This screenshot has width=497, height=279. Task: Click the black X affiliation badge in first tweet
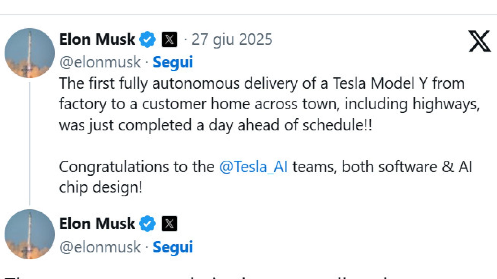[x=170, y=40]
